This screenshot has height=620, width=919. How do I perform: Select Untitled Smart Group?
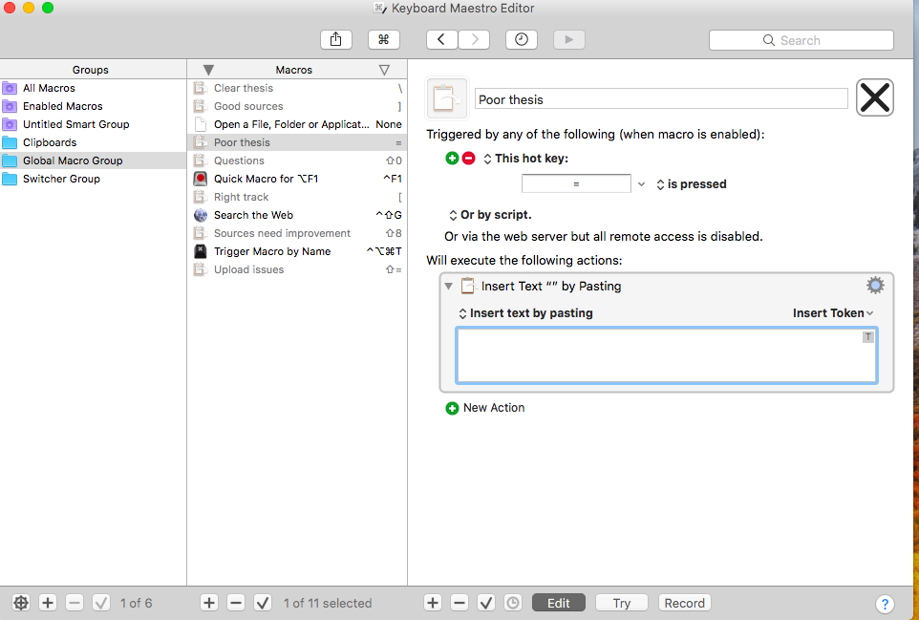(94, 124)
